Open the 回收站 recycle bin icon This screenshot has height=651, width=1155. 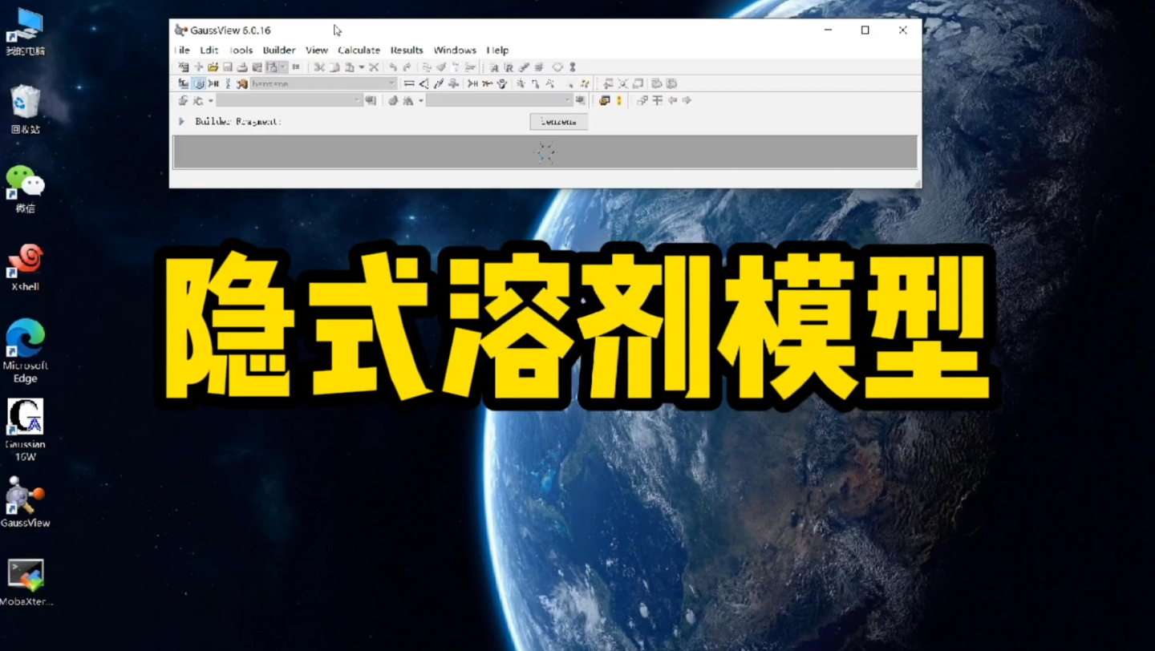coord(25,110)
